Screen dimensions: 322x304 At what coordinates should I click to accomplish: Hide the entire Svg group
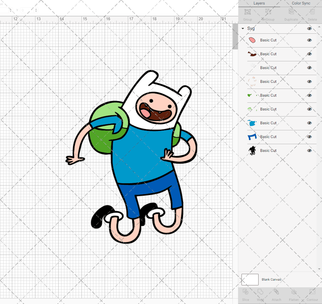coord(309,29)
